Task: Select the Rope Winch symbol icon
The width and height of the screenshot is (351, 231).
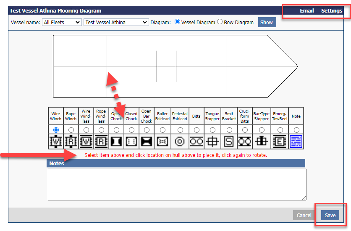Action: (71, 141)
